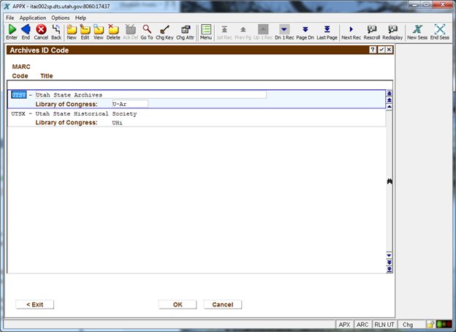Click scroll-to-top arrow in list scrollbar
The image size is (456, 332).
389,94
